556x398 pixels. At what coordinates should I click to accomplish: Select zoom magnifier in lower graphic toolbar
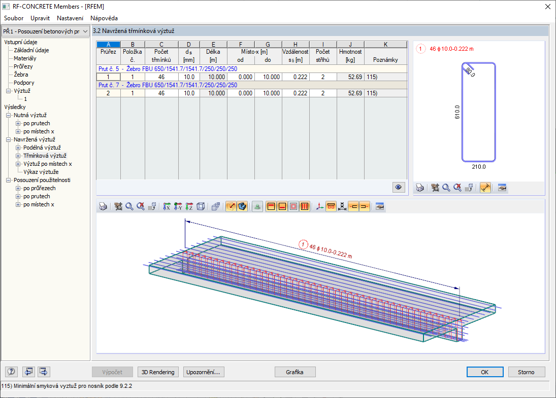129,206
